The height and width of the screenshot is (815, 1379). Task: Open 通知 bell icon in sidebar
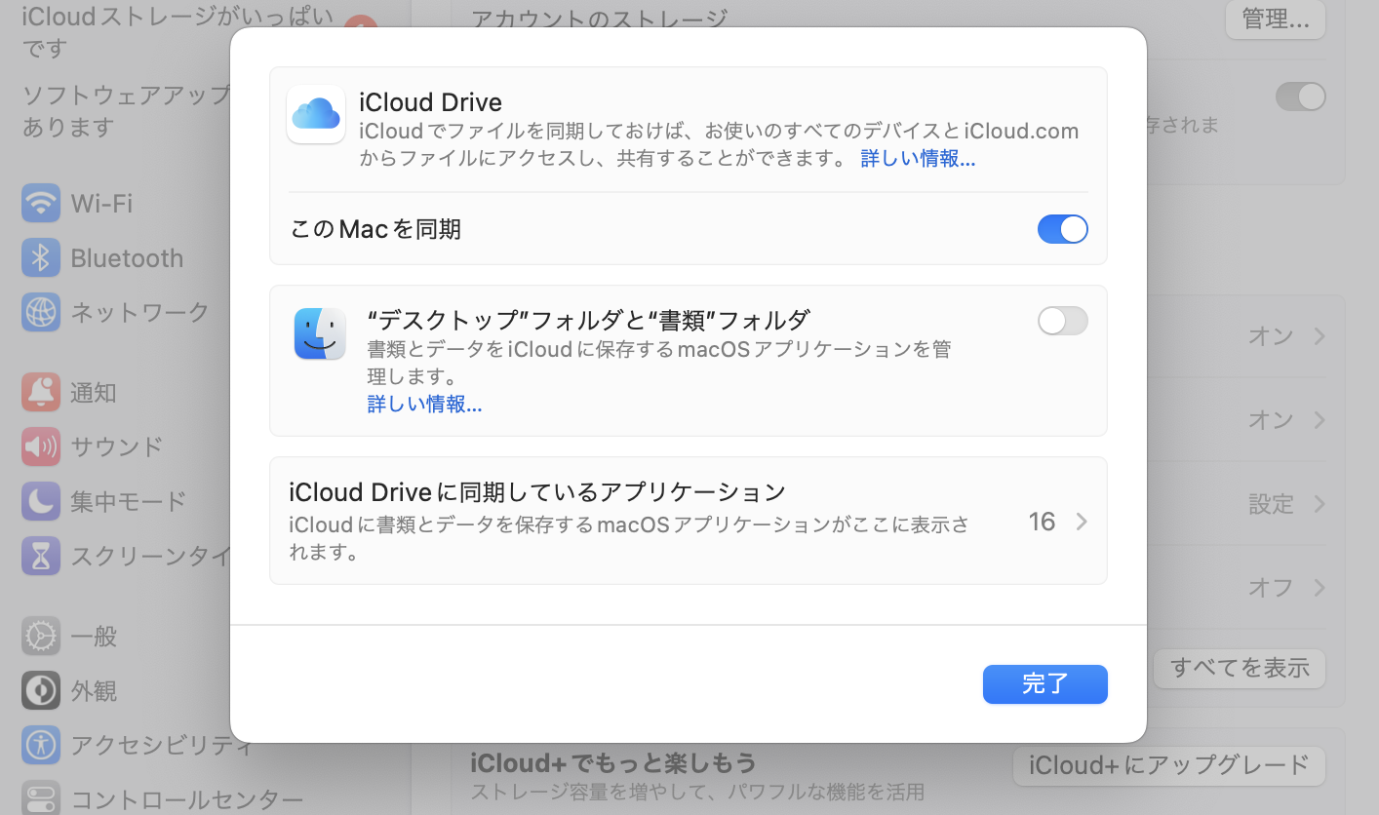coord(41,393)
